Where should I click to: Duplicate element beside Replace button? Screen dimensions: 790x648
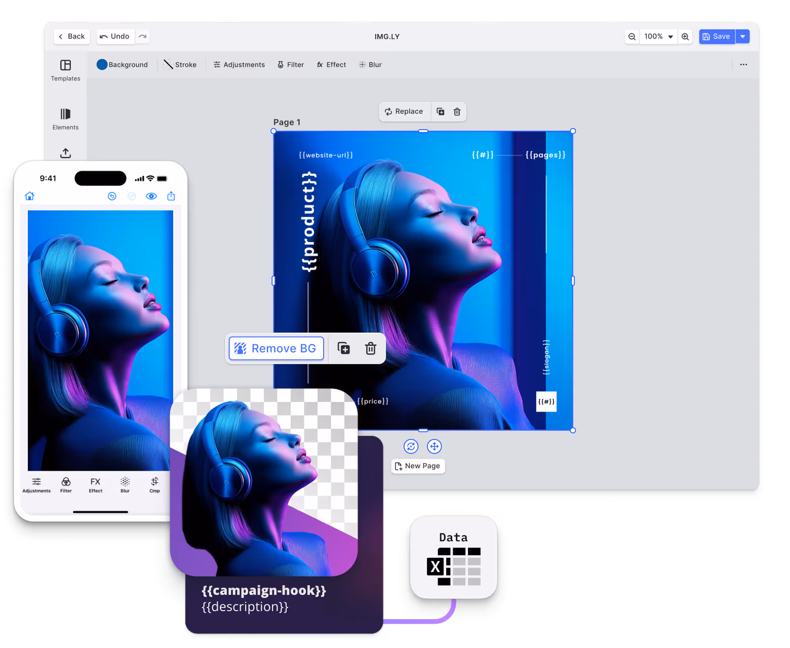pyautogui.click(x=441, y=111)
